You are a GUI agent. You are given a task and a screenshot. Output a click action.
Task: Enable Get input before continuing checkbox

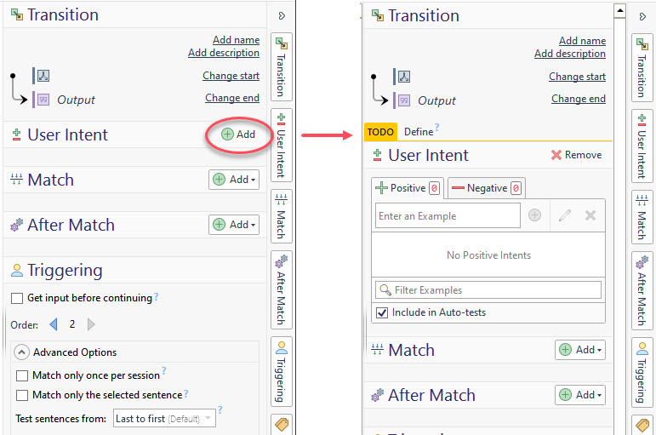(x=17, y=299)
